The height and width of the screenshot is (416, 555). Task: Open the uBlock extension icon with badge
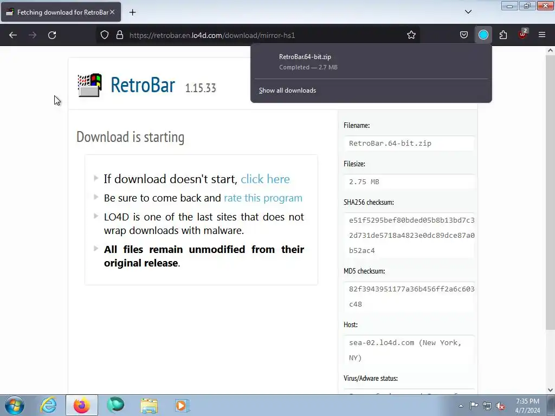pyautogui.click(x=522, y=34)
